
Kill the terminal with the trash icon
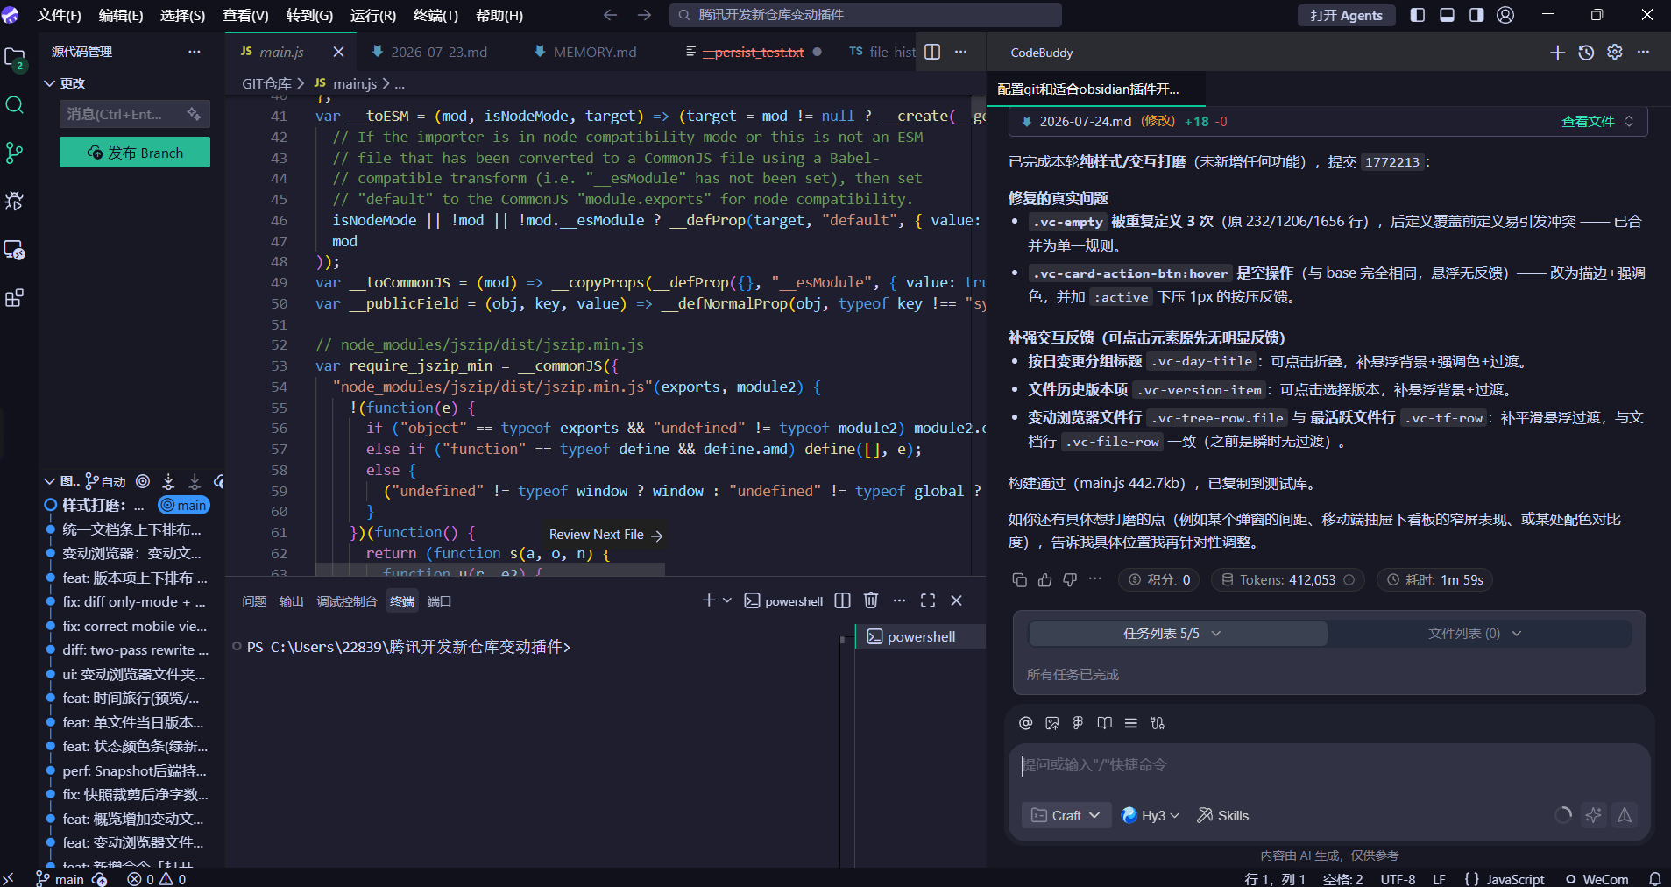coord(871,600)
